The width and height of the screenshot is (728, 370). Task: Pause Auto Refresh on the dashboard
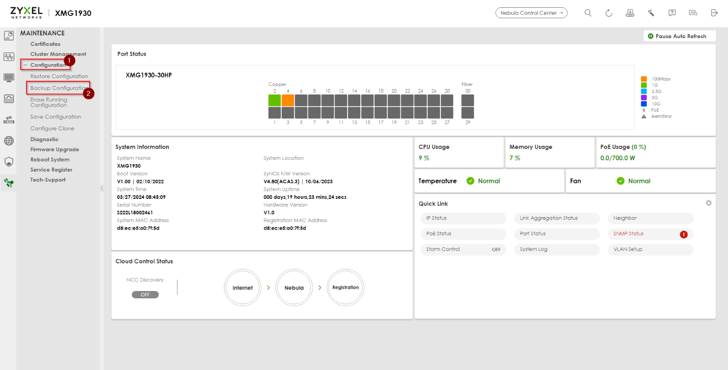(680, 36)
